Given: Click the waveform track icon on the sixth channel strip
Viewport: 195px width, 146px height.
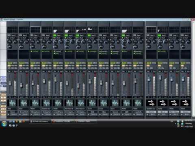Looking at the screenshot, I should pos(69,103).
